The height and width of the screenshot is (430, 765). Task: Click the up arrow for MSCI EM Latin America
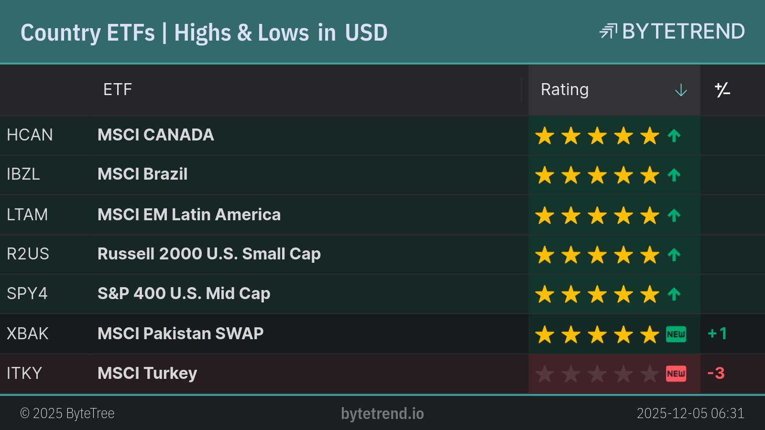[x=674, y=215]
